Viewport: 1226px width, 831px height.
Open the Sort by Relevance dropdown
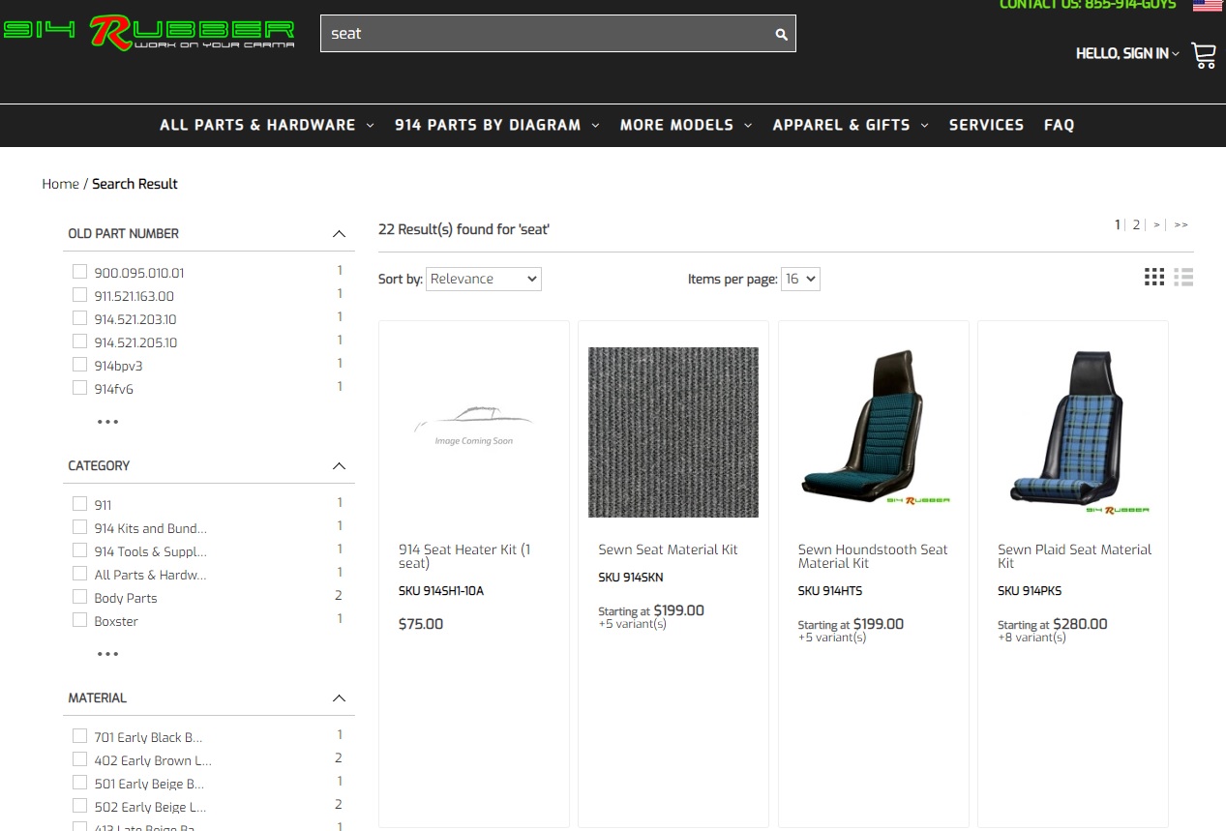(x=483, y=279)
